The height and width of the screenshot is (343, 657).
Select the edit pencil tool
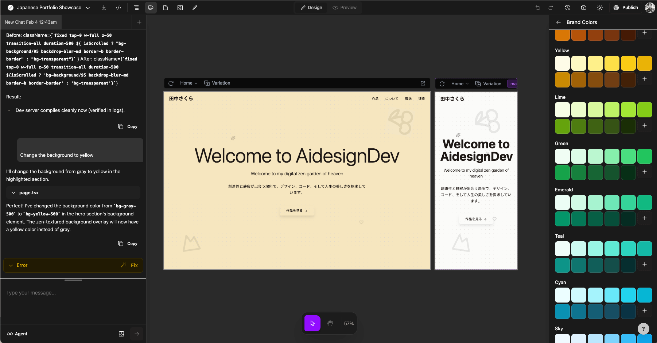(195, 7)
